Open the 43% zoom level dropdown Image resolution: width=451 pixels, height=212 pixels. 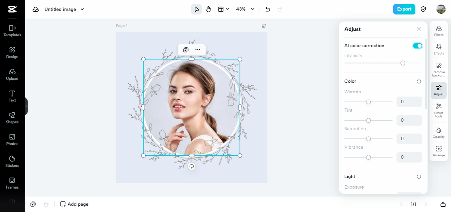click(x=245, y=9)
